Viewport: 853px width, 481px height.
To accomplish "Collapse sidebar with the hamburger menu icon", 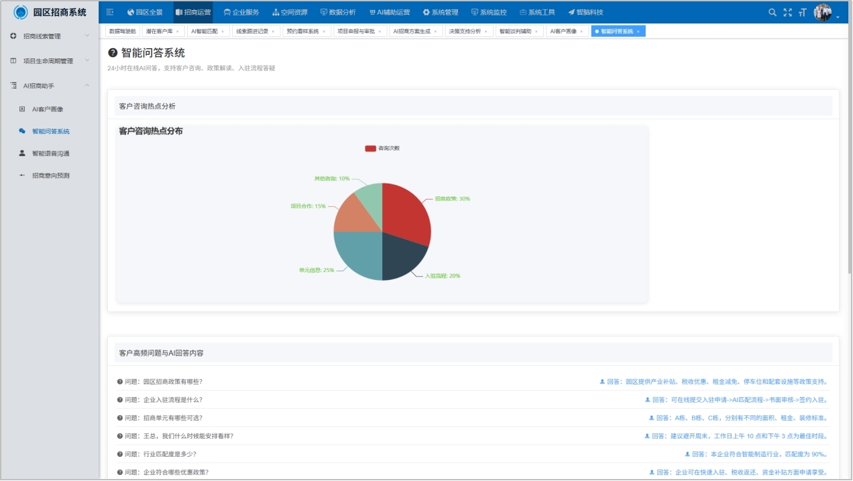I will click(x=110, y=12).
